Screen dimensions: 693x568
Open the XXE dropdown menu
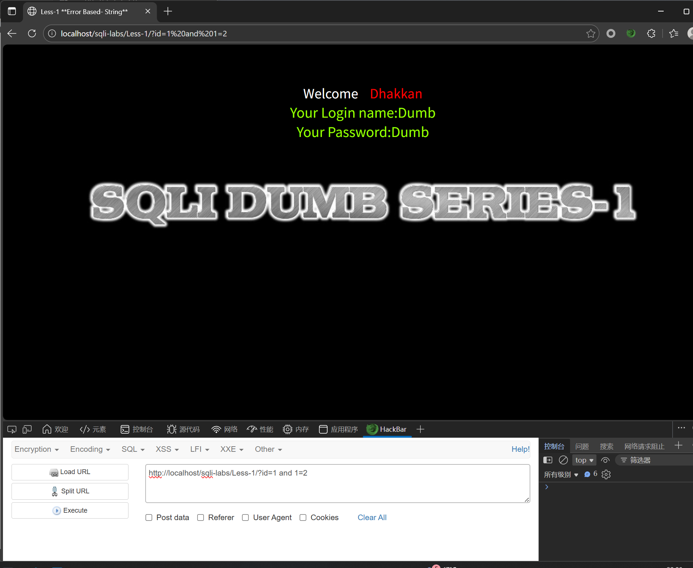(232, 449)
